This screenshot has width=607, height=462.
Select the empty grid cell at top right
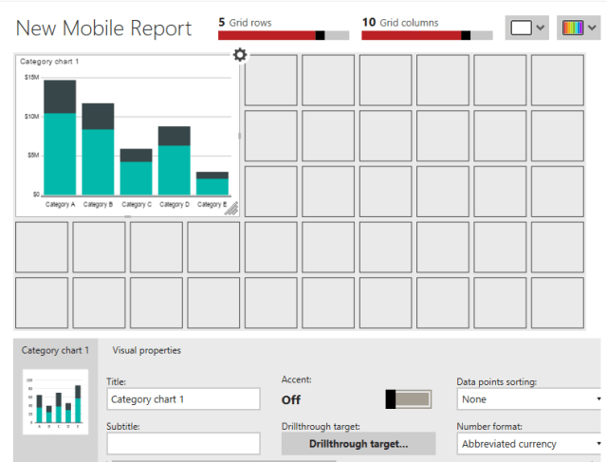[557, 80]
